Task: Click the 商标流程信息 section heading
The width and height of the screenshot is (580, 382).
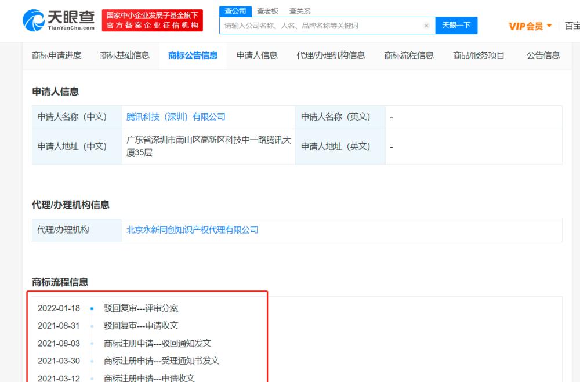Action: tap(60, 282)
